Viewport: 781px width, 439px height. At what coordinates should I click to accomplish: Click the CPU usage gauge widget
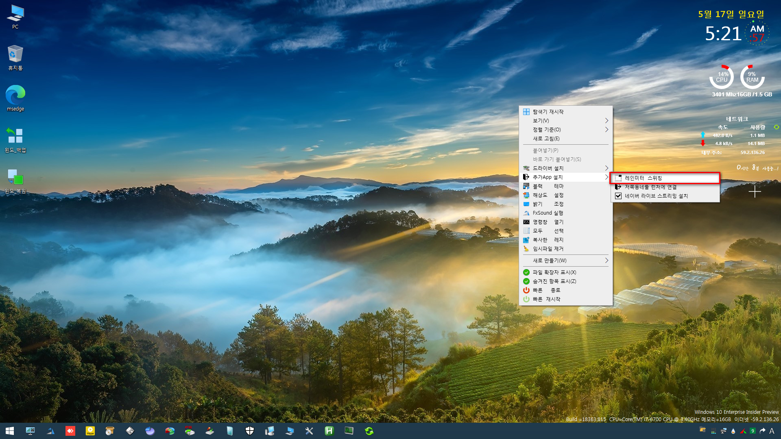click(x=722, y=77)
